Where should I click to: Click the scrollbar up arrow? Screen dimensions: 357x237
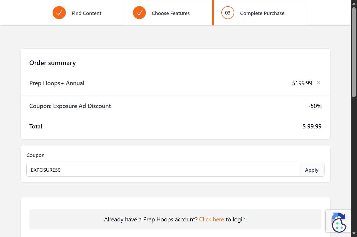[x=354, y=2]
